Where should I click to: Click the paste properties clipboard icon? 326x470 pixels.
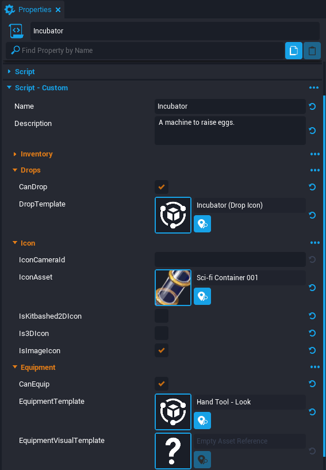[x=312, y=51]
